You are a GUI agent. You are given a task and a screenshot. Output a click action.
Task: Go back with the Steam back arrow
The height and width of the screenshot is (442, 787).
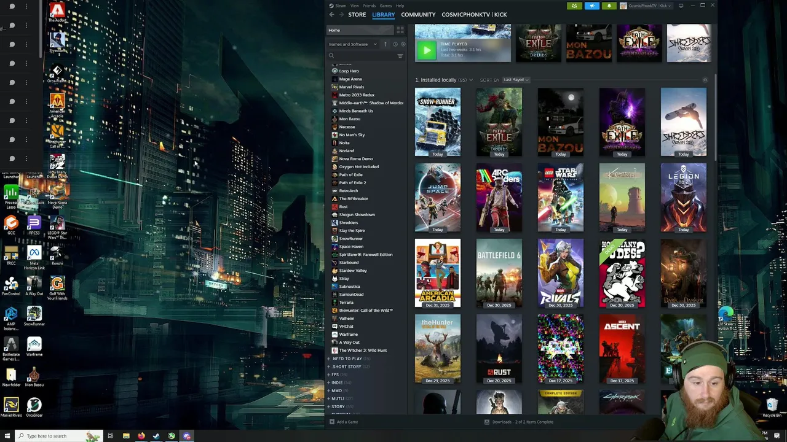(331, 14)
